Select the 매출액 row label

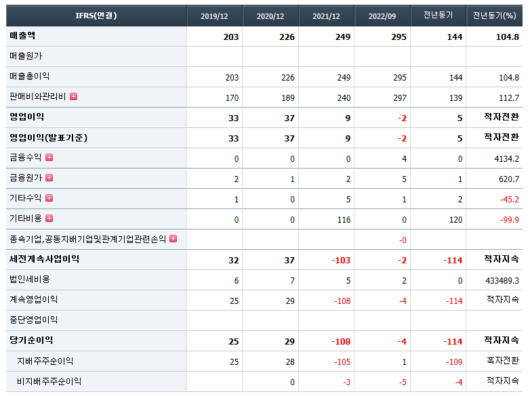(x=22, y=36)
